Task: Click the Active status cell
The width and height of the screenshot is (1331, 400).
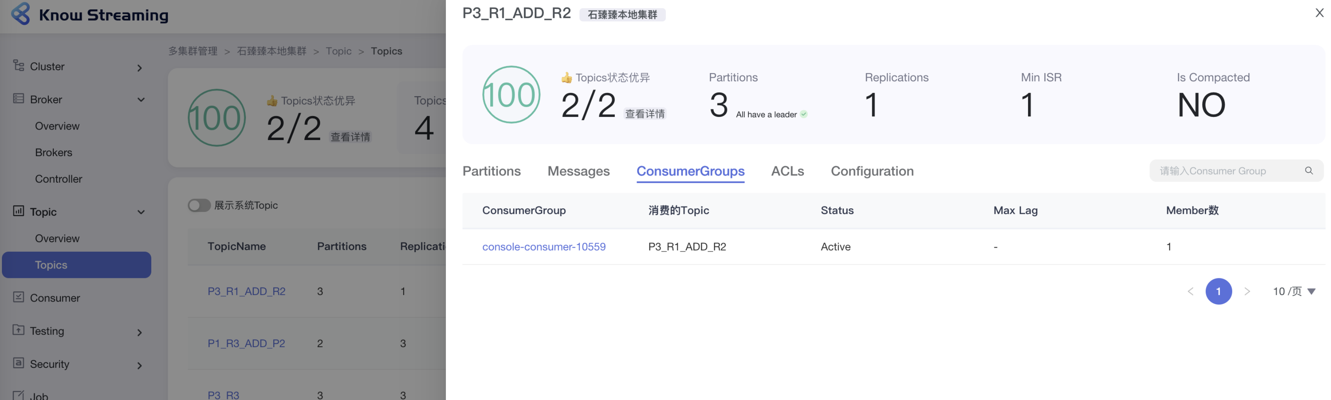Action: 836,246
